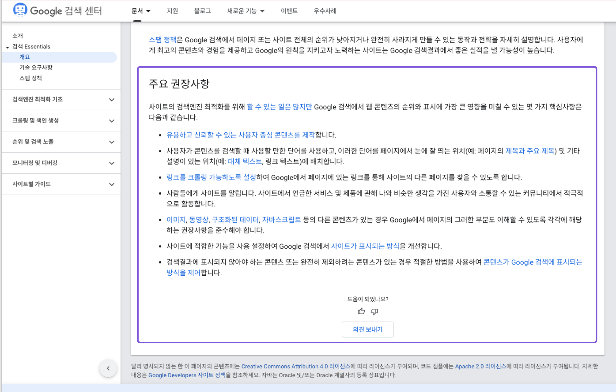This screenshot has width=616, height=392.
Task: Open the 이벤트 navigation item
Action: coord(289,11)
